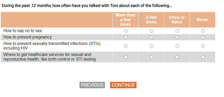Image resolution: width=224 pixels, height=97 pixels.
Task: Select 'More than a few times' for preventing STIs row
Action: pyautogui.click(x=126, y=46)
